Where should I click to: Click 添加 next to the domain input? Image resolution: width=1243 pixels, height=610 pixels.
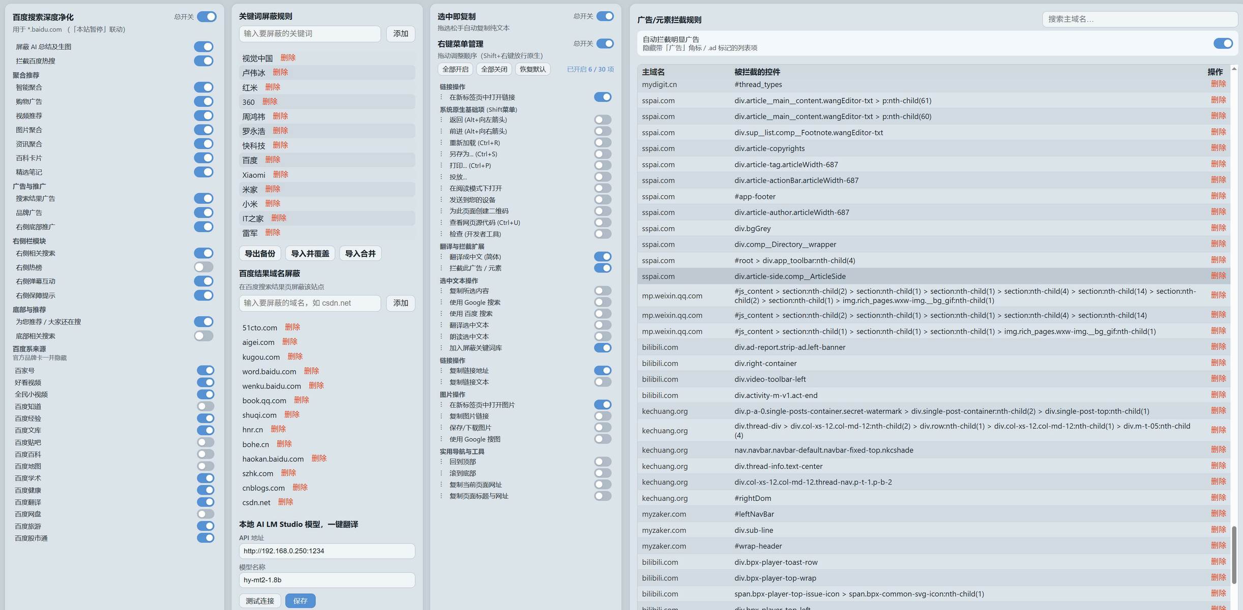click(x=401, y=303)
